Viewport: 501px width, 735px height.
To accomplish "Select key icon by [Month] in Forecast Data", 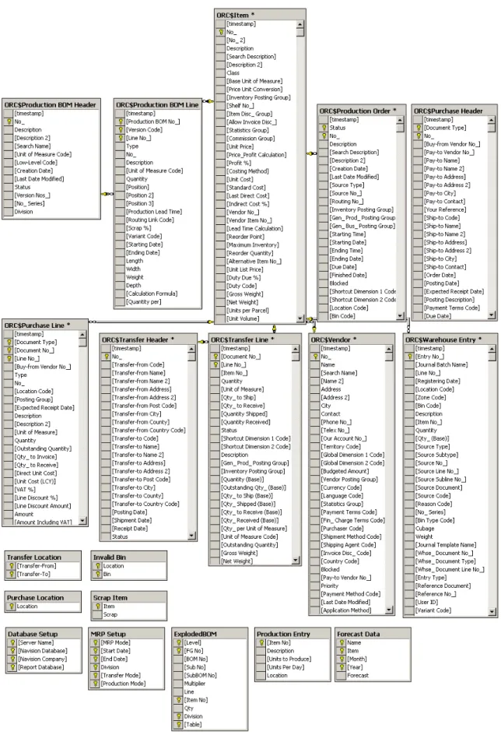I will [342, 659].
